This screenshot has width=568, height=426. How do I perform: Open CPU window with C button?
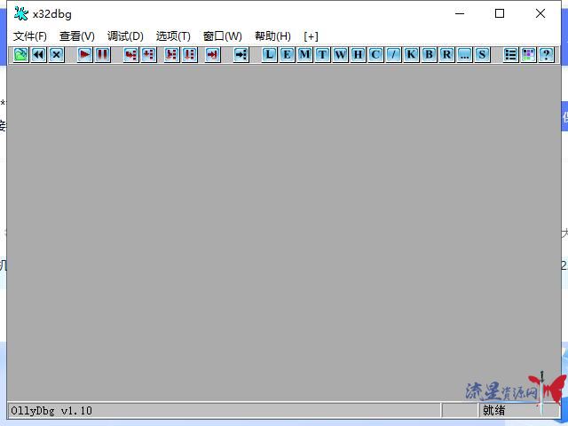[x=375, y=55]
